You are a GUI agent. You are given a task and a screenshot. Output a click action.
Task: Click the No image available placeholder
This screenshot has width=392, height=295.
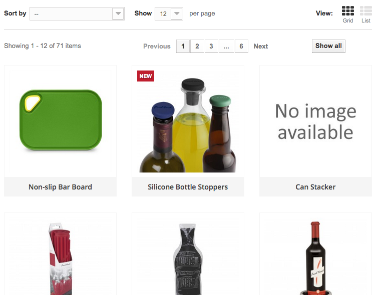[315, 121]
